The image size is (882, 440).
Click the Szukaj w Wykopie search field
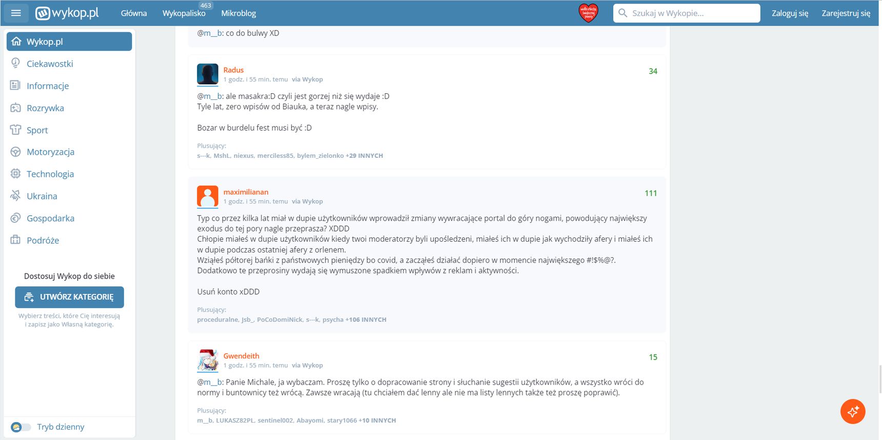pos(687,13)
